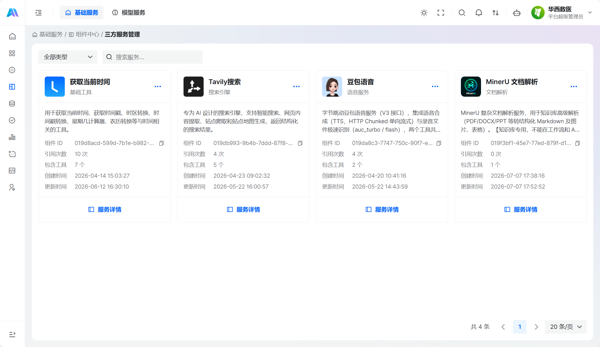Viewport: 600px width, 347px height.
Task: Click the 豆包语音 avatar image
Action: pyautogui.click(x=332, y=87)
